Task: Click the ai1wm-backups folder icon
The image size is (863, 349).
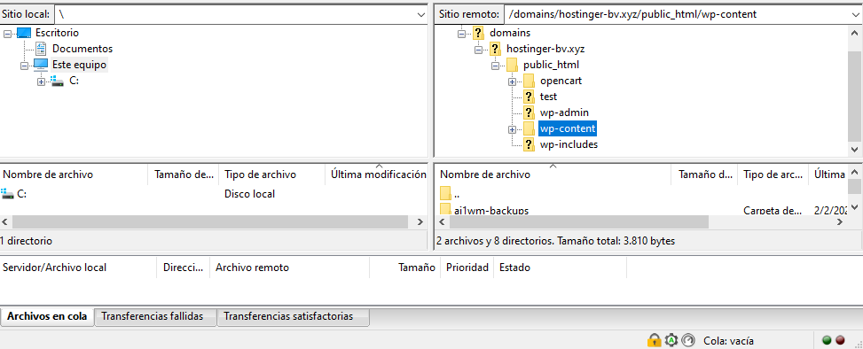Action: 446,210
